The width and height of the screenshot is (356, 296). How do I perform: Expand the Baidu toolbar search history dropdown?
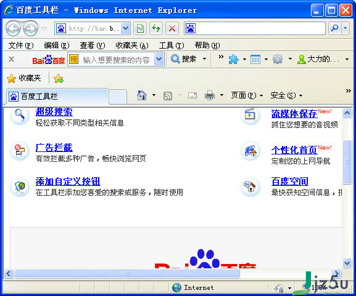(x=159, y=59)
